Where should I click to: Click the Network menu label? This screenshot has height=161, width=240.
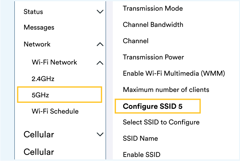(x=37, y=44)
